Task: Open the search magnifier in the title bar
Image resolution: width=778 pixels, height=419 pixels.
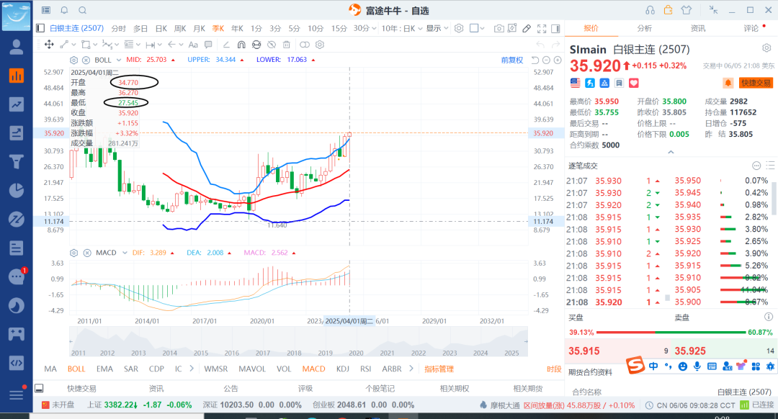Action: (x=83, y=10)
